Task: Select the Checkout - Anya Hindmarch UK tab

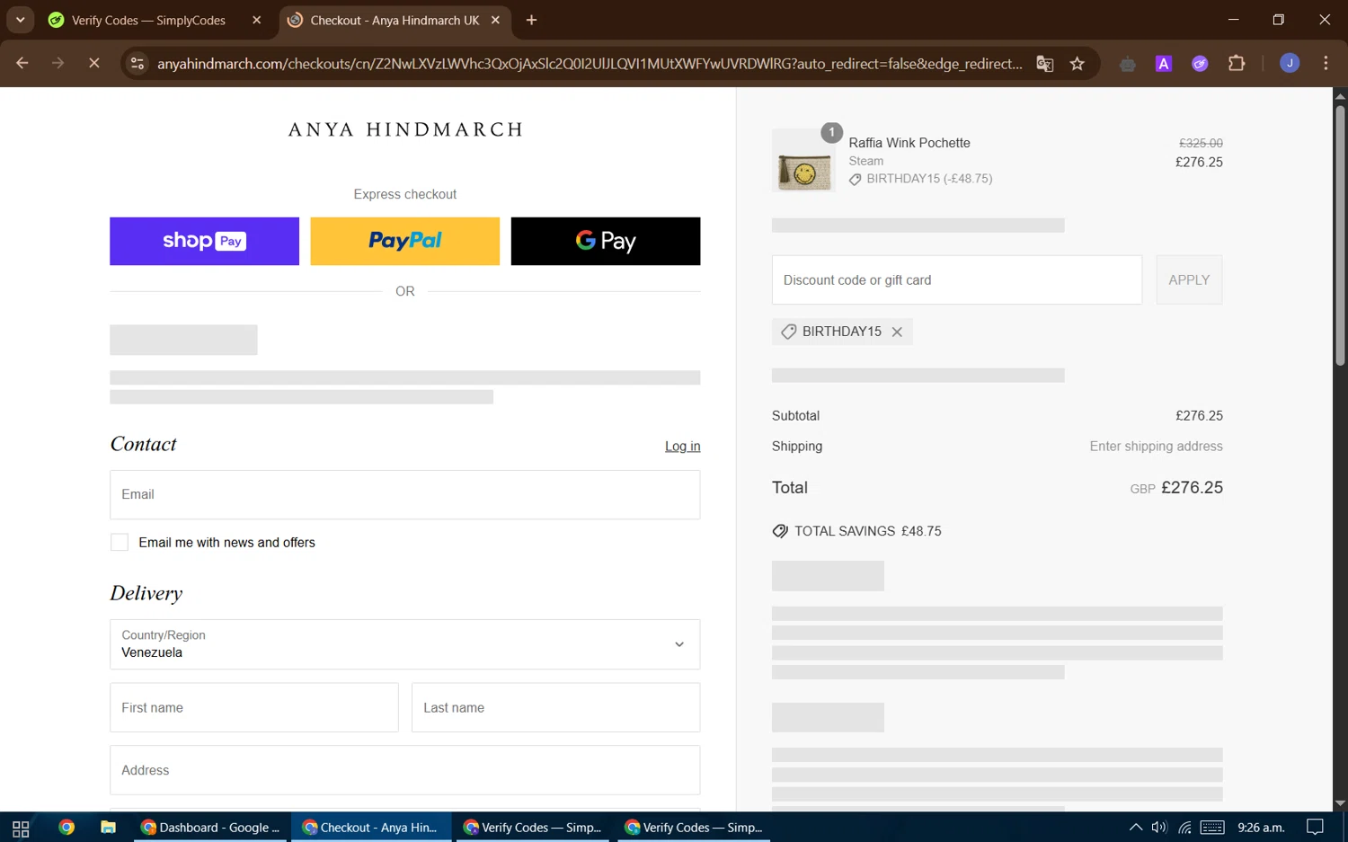Action: [x=394, y=20]
